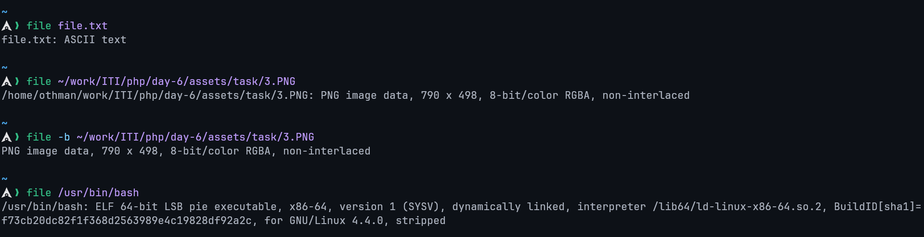Image resolution: width=924 pixels, height=237 pixels.
Task: Click the word "stripped" at the output end
Action: click(420, 221)
